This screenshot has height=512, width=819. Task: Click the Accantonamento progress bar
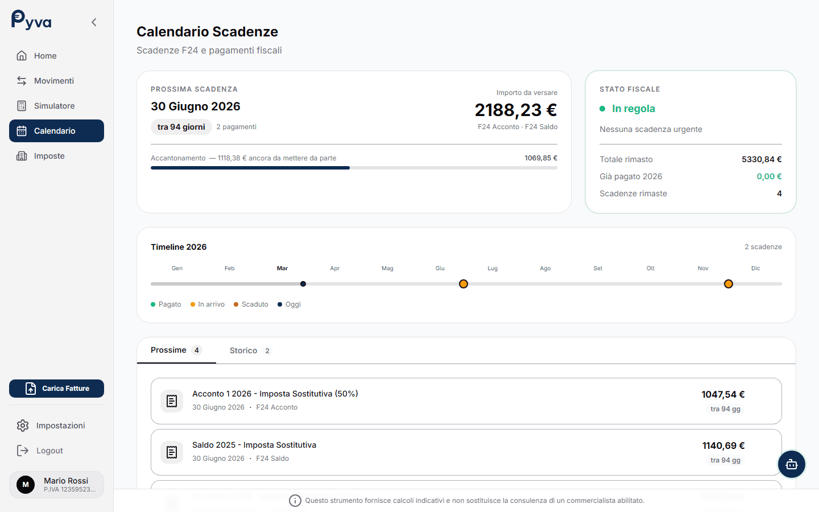click(x=354, y=168)
